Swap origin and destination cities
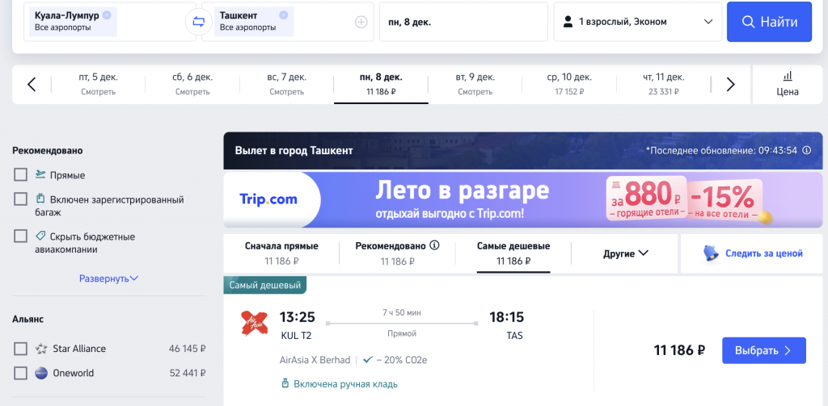828x406 pixels. 199,22
